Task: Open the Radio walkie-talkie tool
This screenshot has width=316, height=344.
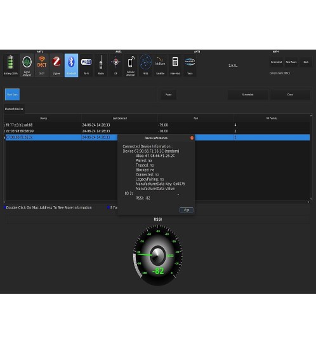Action: pos(101,65)
